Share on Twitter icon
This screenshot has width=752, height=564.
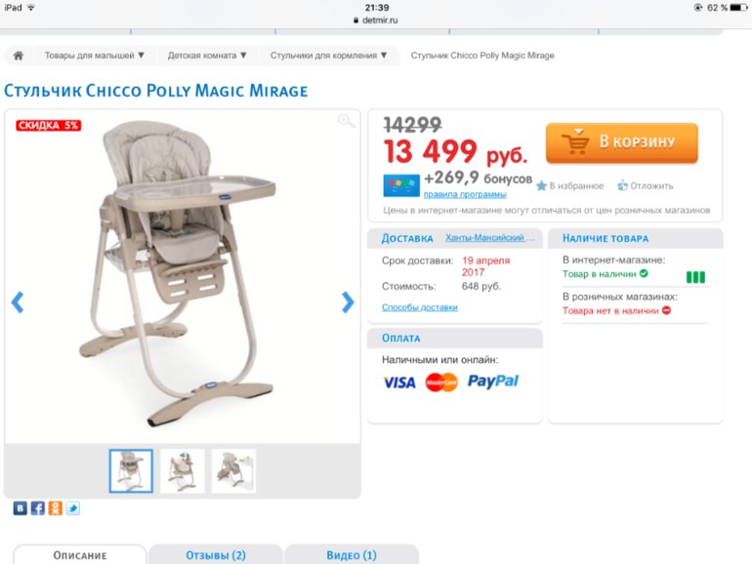point(73,508)
